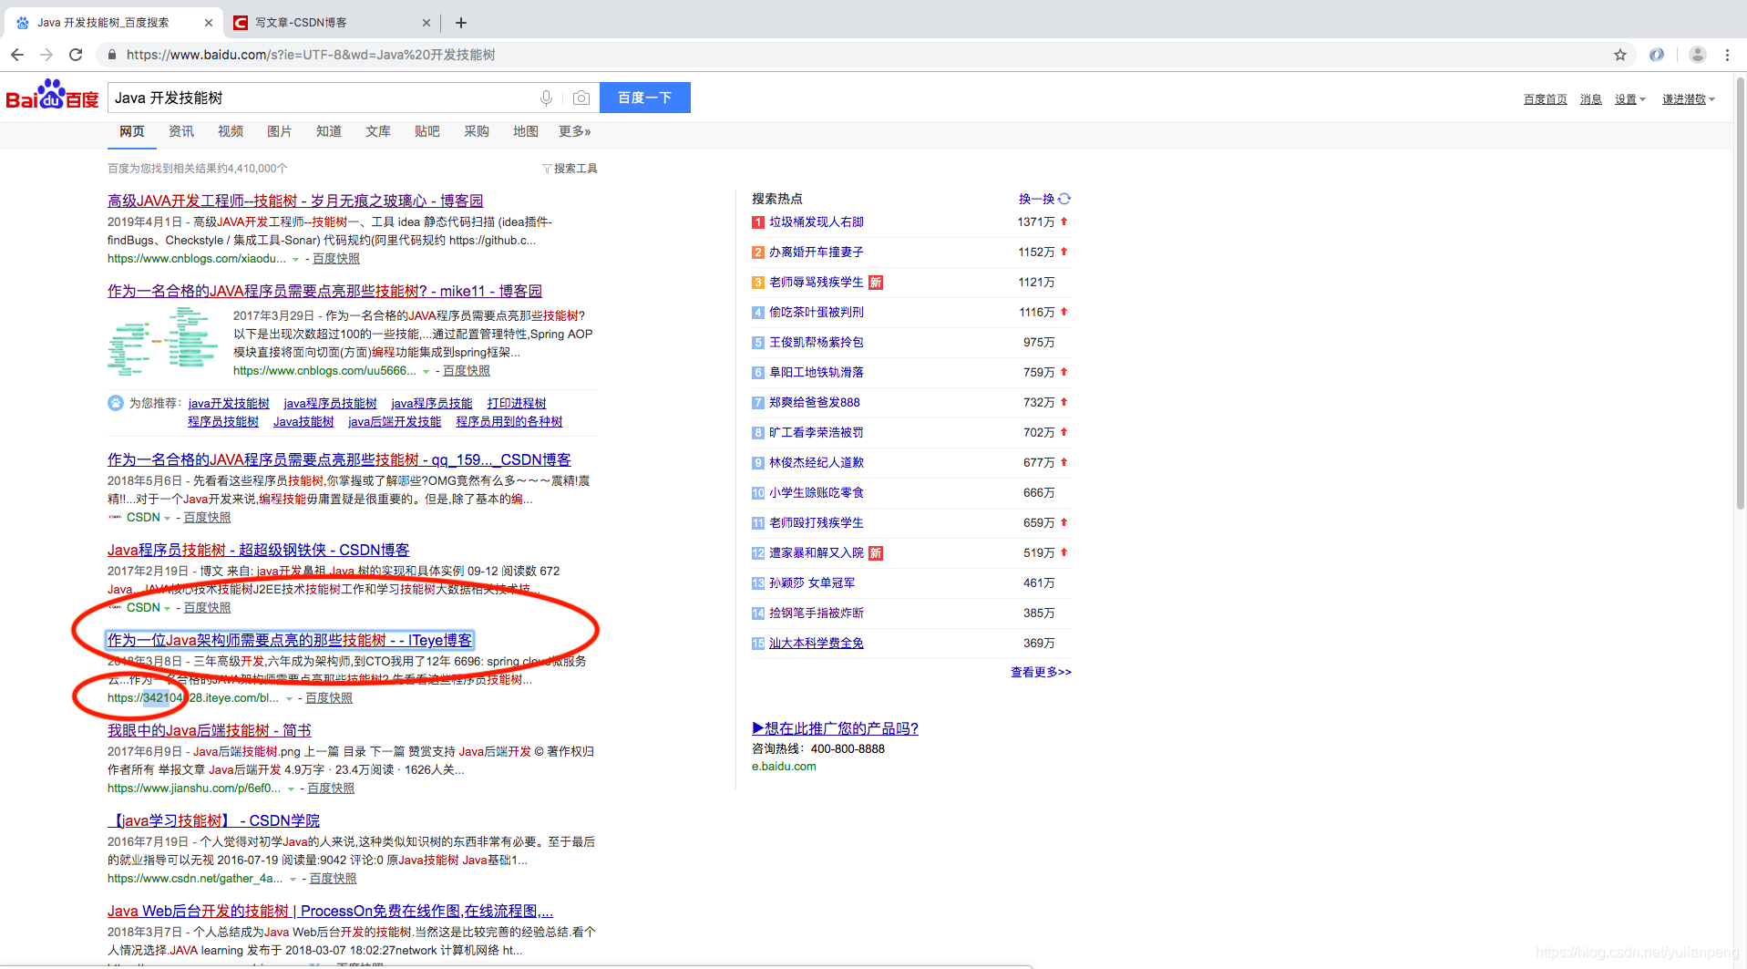Close the 写文章-CSDN博客 tab
Image resolution: width=1747 pixels, height=969 pixels.
pos(426,23)
